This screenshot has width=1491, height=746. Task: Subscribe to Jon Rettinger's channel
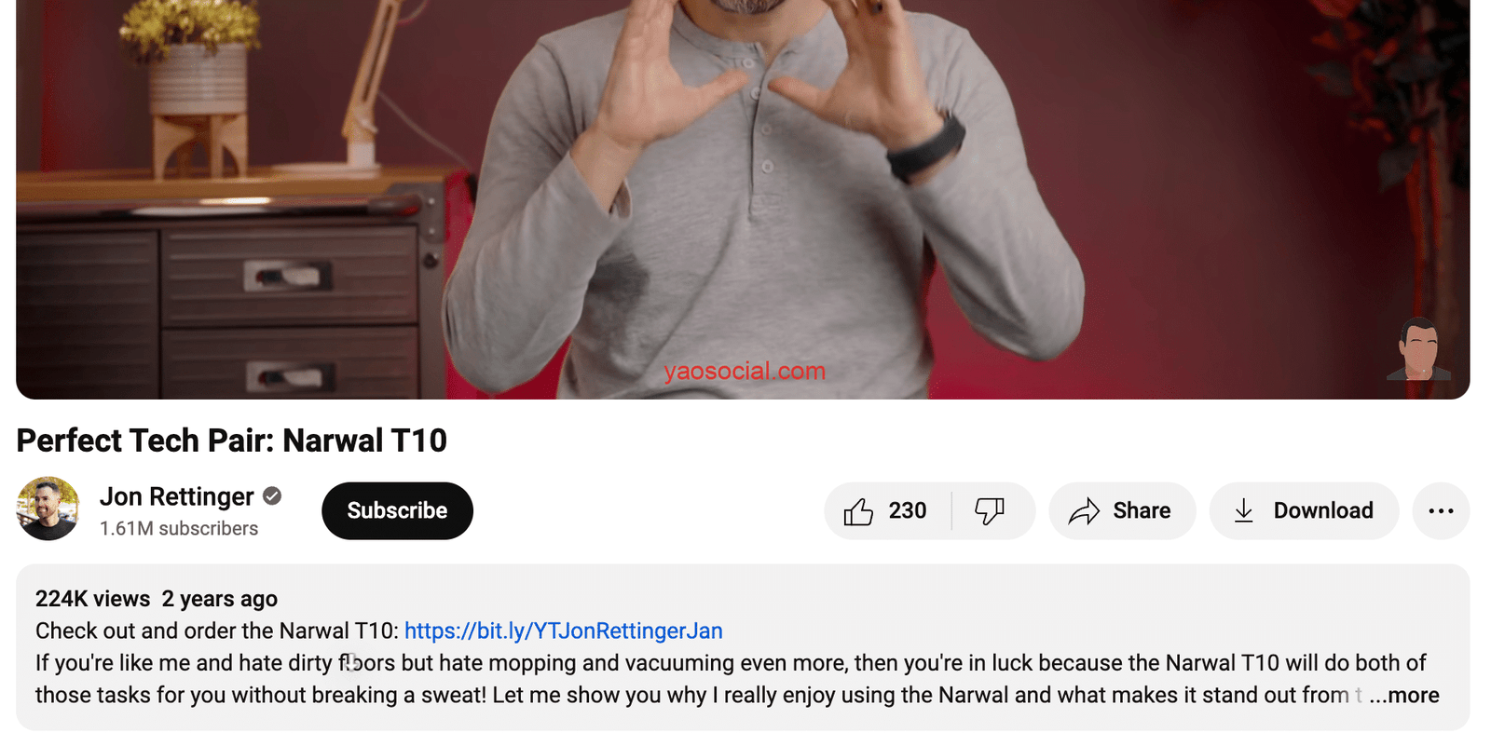[397, 511]
